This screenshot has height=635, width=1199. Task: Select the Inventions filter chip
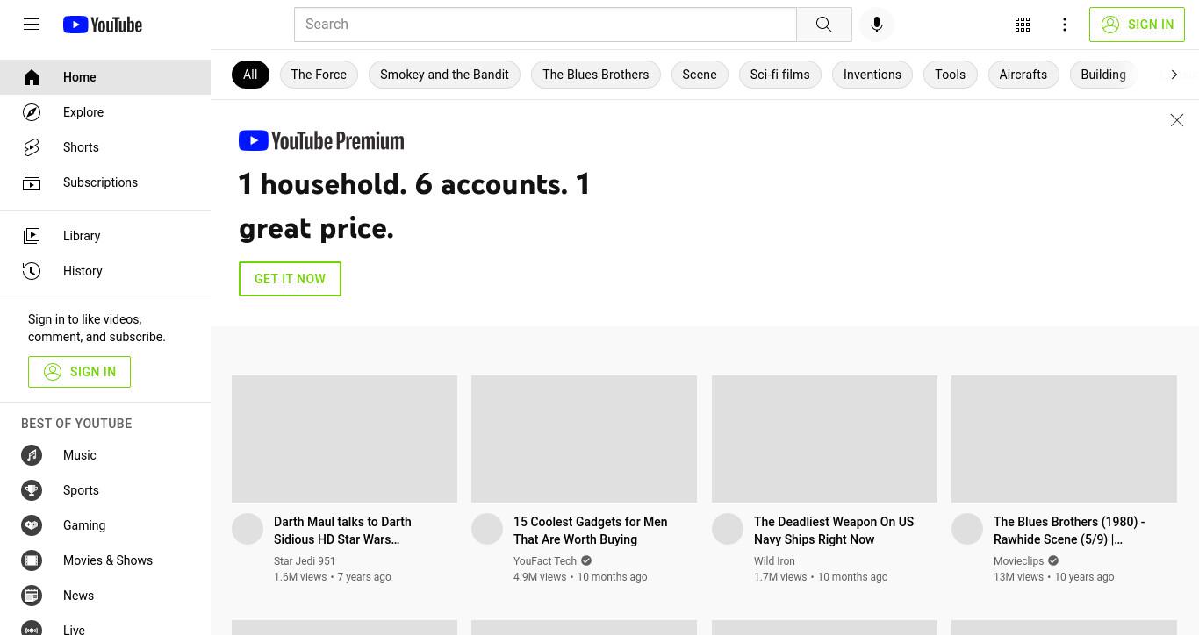click(x=872, y=75)
